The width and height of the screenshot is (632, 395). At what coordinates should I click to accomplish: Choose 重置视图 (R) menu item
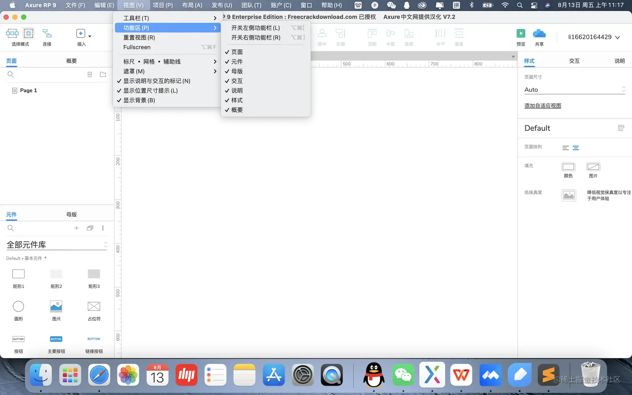point(167,37)
